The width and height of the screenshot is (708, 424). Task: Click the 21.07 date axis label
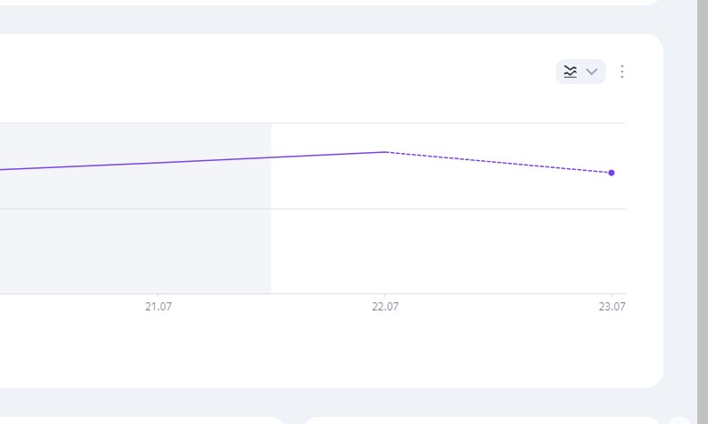coord(158,307)
